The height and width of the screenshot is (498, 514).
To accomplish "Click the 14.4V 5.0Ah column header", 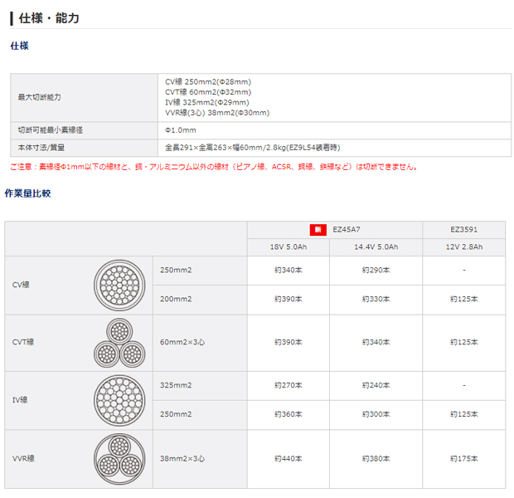I will pyautogui.click(x=376, y=247).
